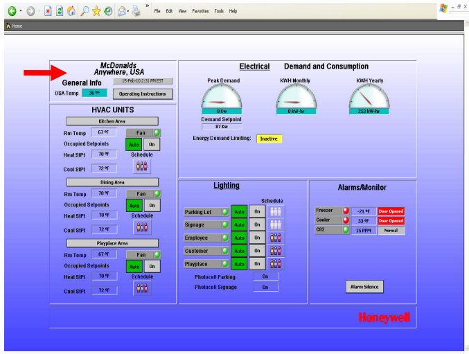
Task: Open the Edit menu
Action: pos(169,11)
